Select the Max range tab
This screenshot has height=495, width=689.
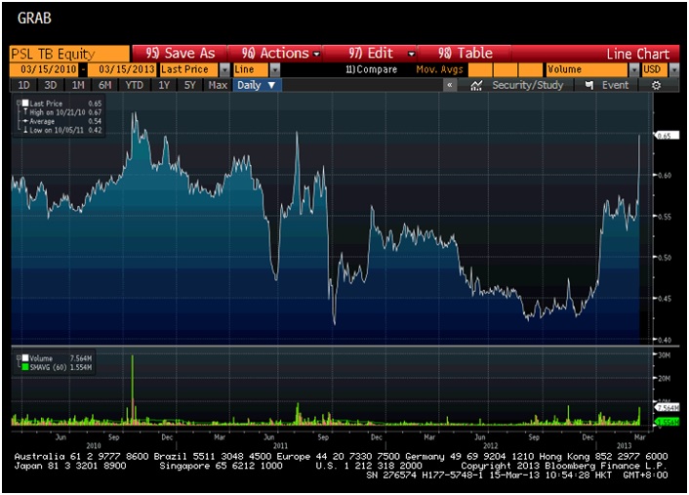218,85
